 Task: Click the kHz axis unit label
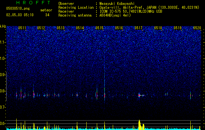pos(3,26)
